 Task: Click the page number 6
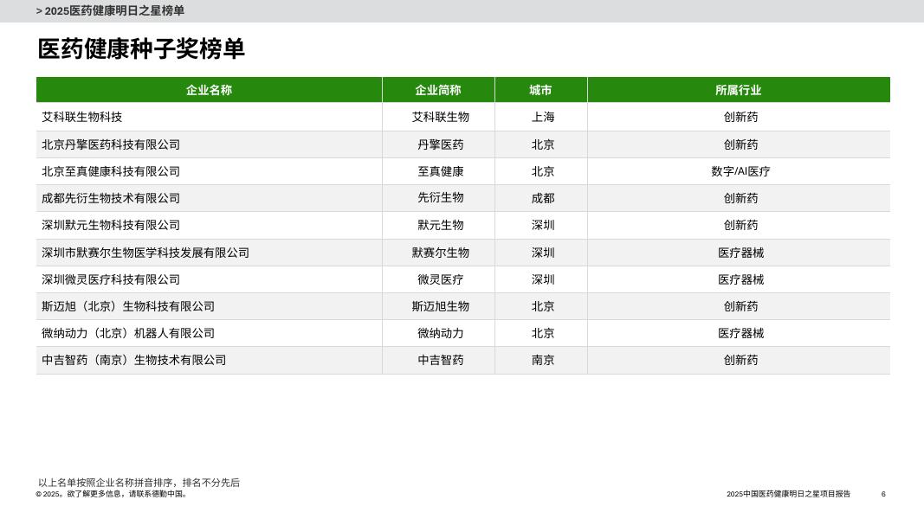click(882, 493)
